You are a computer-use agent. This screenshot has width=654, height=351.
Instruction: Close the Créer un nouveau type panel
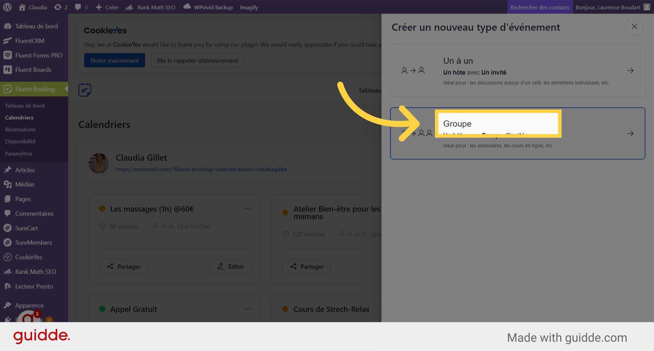click(x=634, y=27)
